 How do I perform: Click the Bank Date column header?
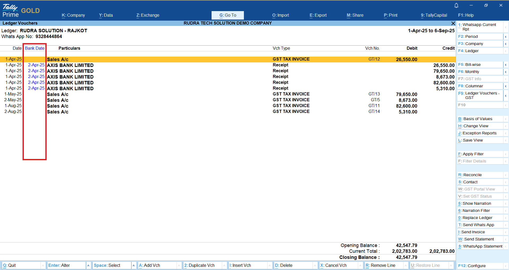coord(35,48)
